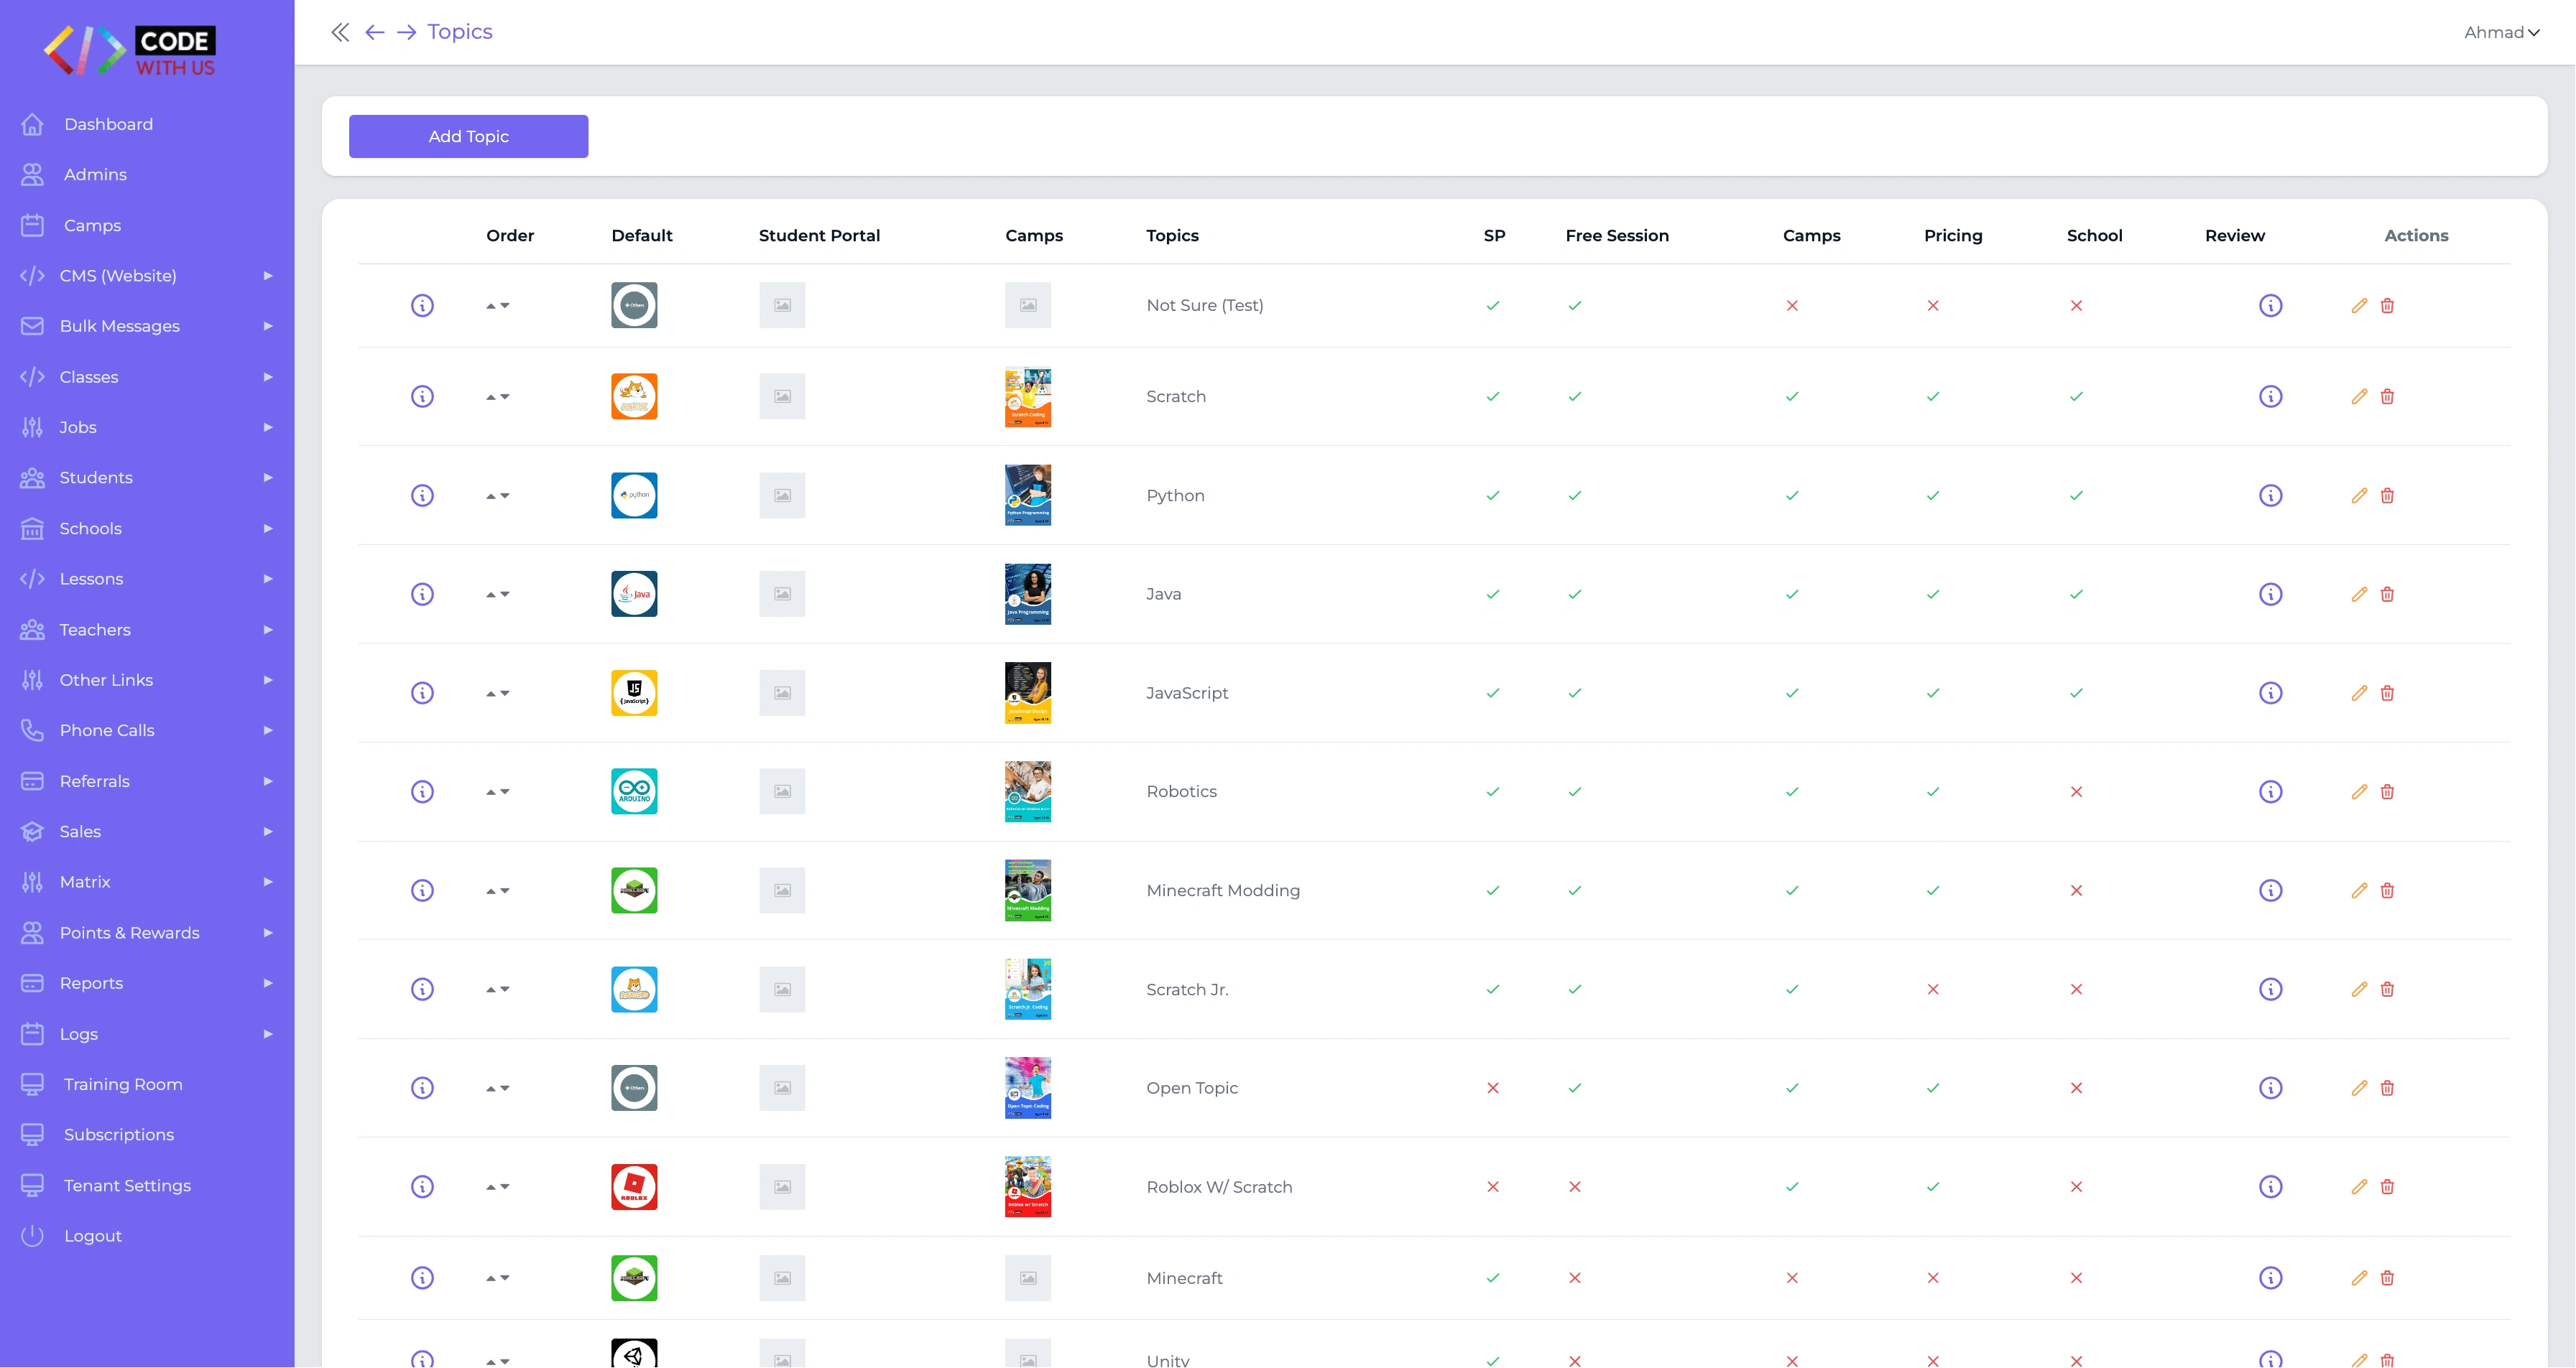This screenshot has height=1368, width=2576.
Task: Toggle SP checkmark for Minecraft row
Action: [x=1492, y=1278]
